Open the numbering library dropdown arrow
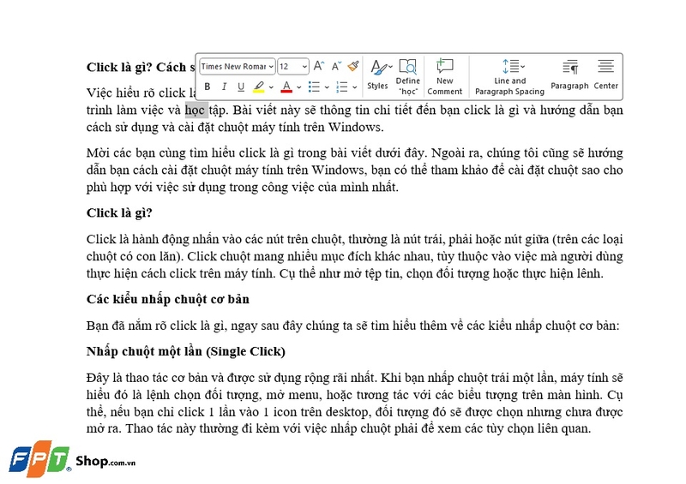686x484 pixels. point(354,87)
